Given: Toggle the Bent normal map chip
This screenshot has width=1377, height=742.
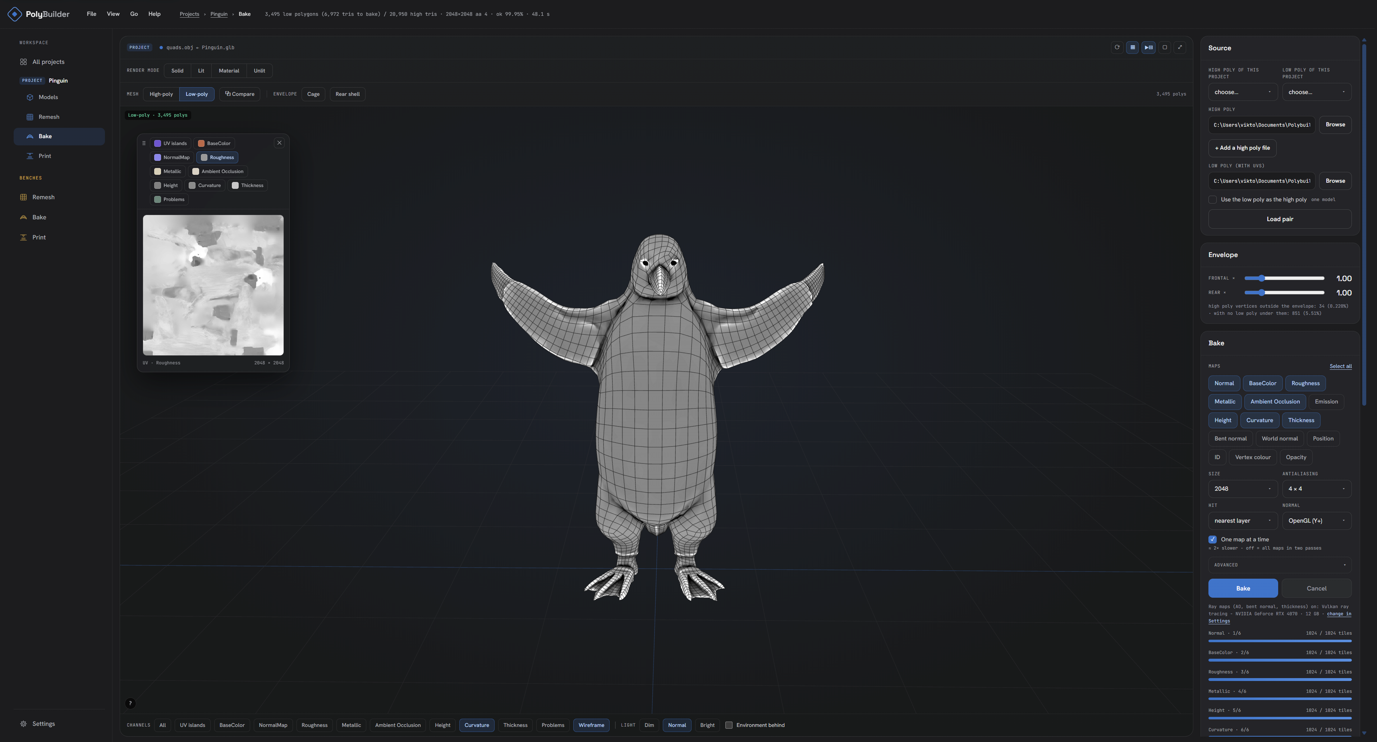Looking at the screenshot, I should click(x=1230, y=439).
